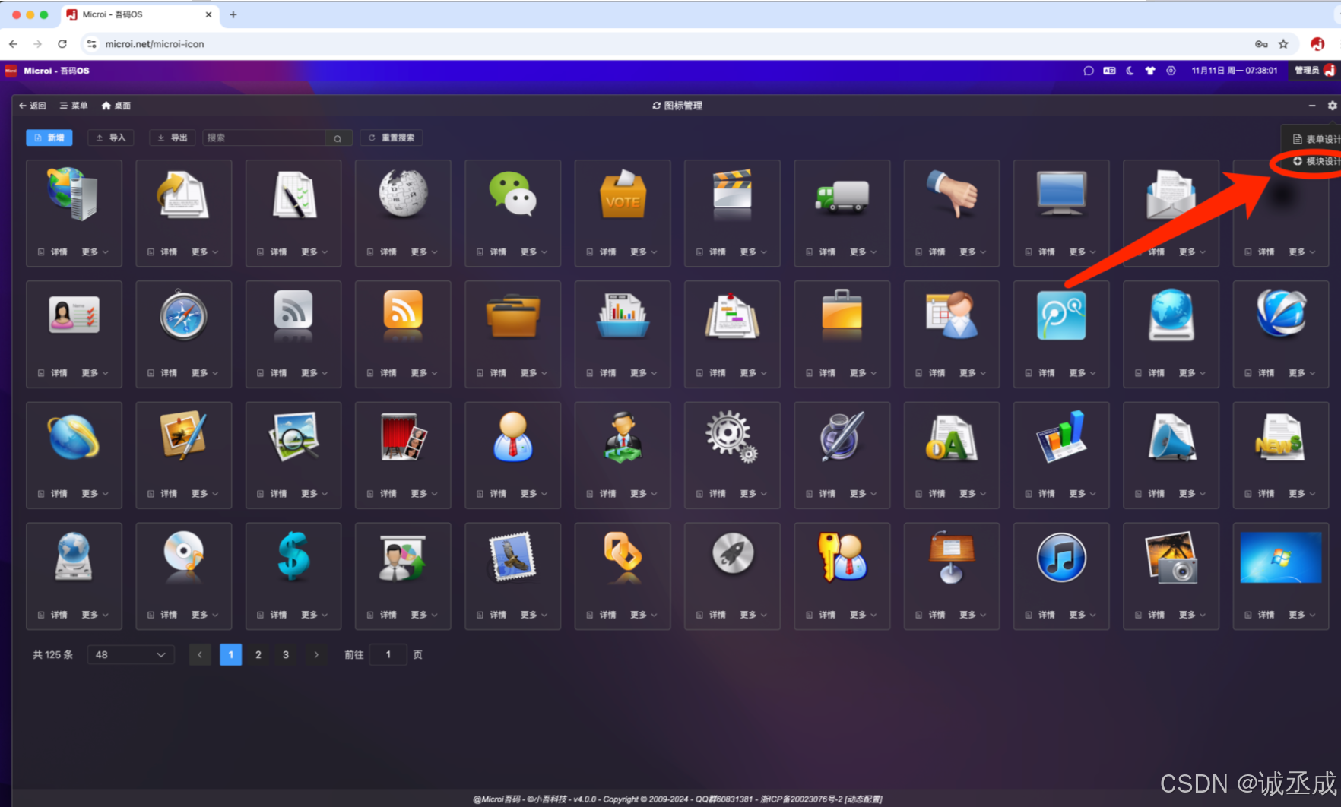
Task: Expand 更多 under the WeChat icon
Action: 534,252
